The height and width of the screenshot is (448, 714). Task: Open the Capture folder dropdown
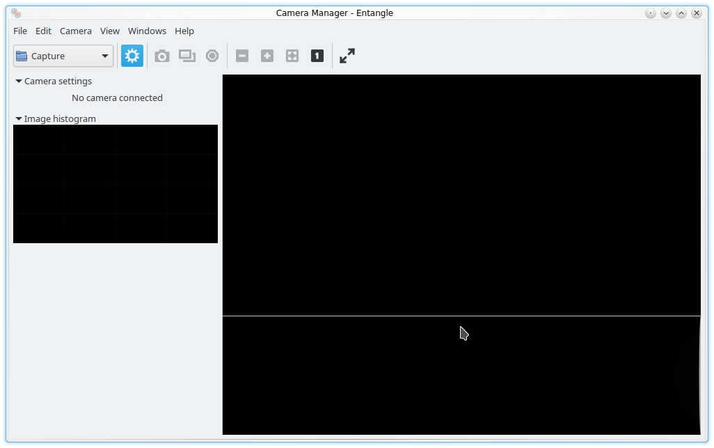[x=63, y=56]
